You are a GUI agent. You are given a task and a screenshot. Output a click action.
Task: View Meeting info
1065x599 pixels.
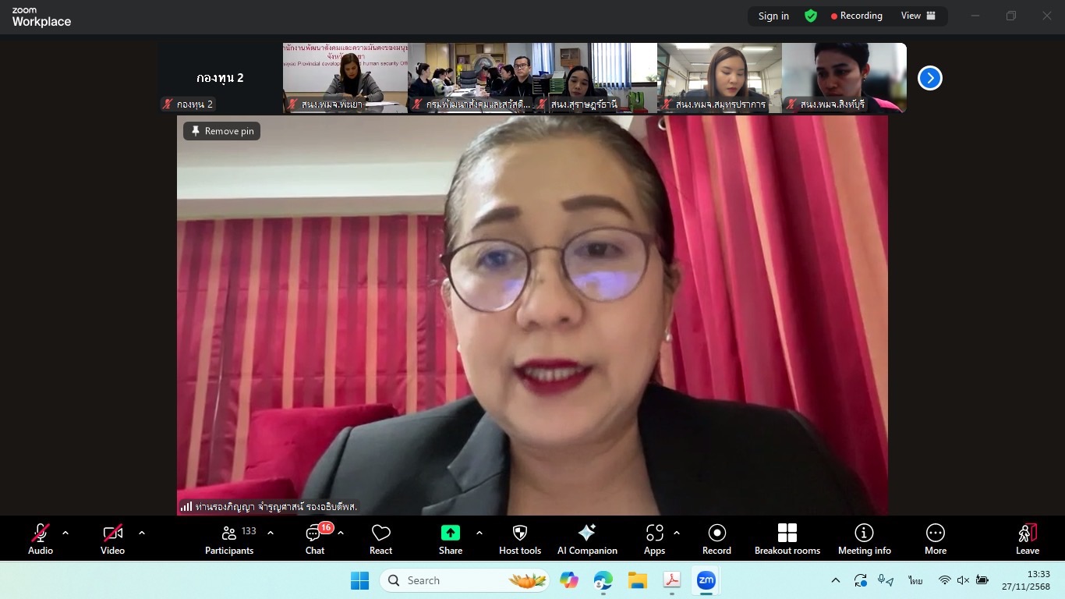tap(864, 539)
